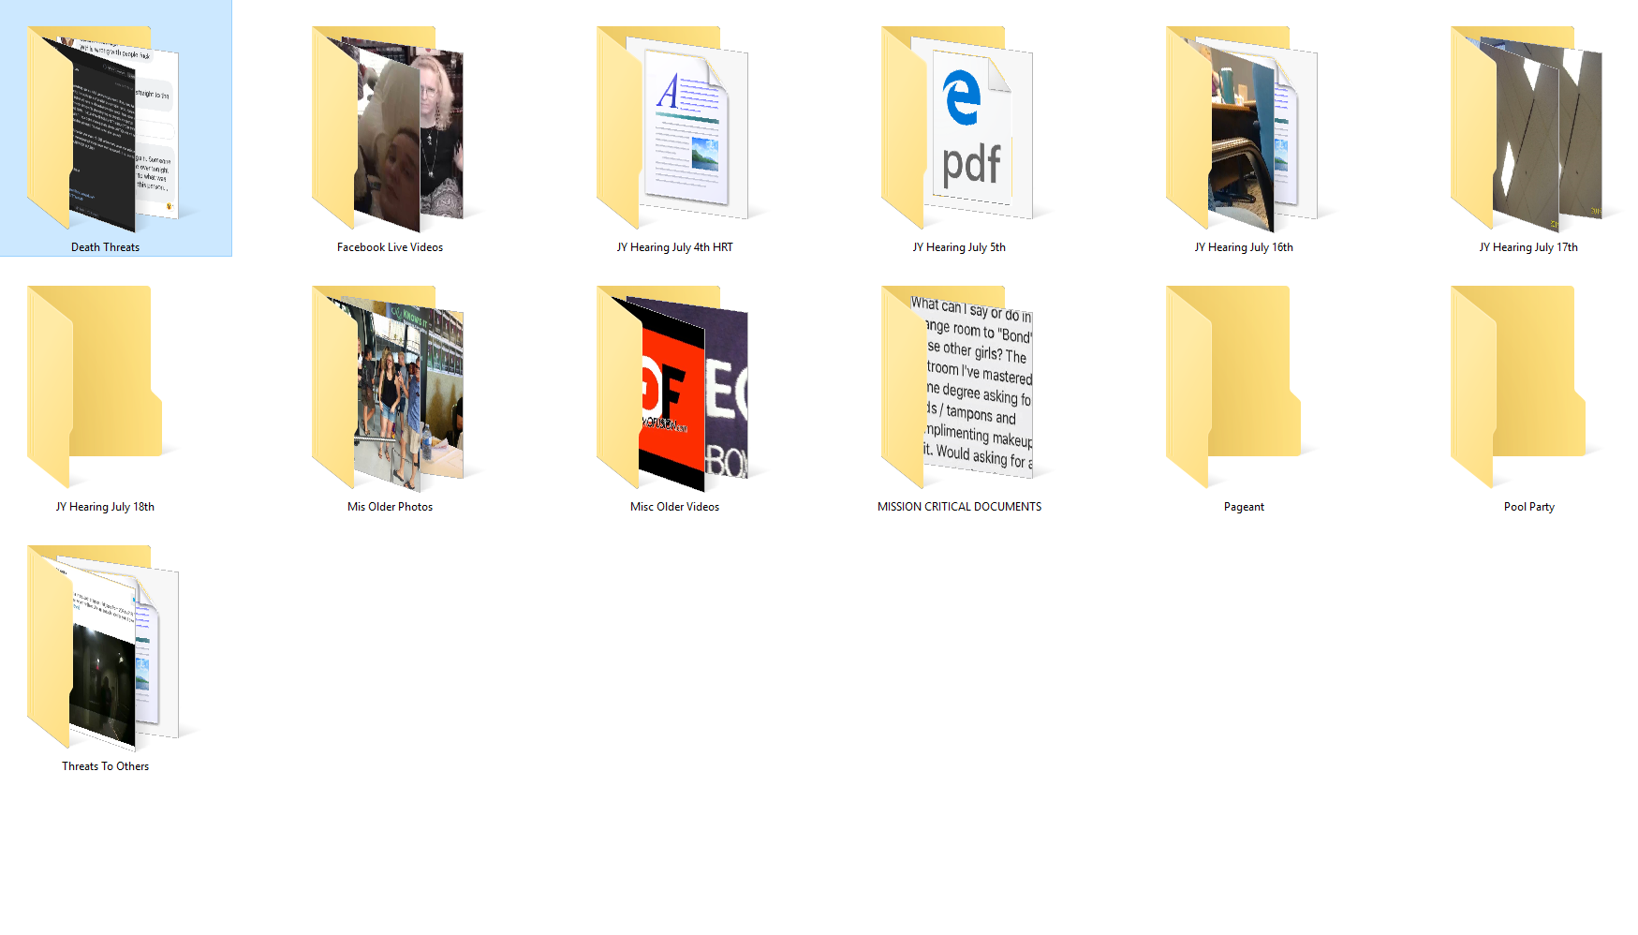This screenshot has height=935, width=1638.
Task: Click the "Pageant" folder name
Action: (1244, 507)
